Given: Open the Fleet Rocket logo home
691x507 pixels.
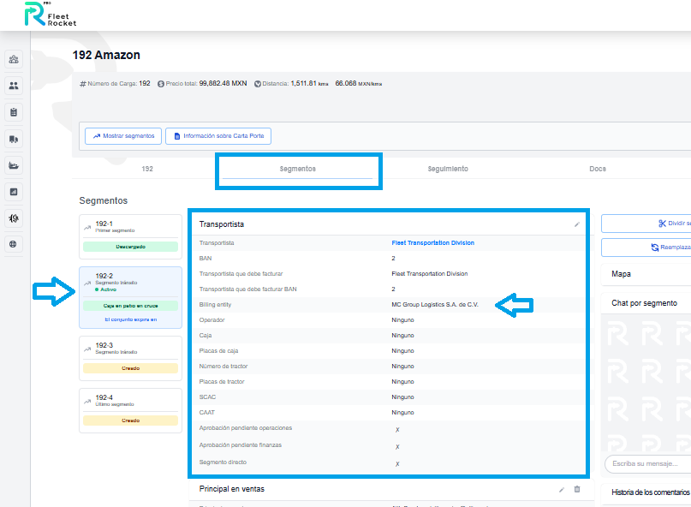Looking at the screenshot, I should click(x=51, y=14).
